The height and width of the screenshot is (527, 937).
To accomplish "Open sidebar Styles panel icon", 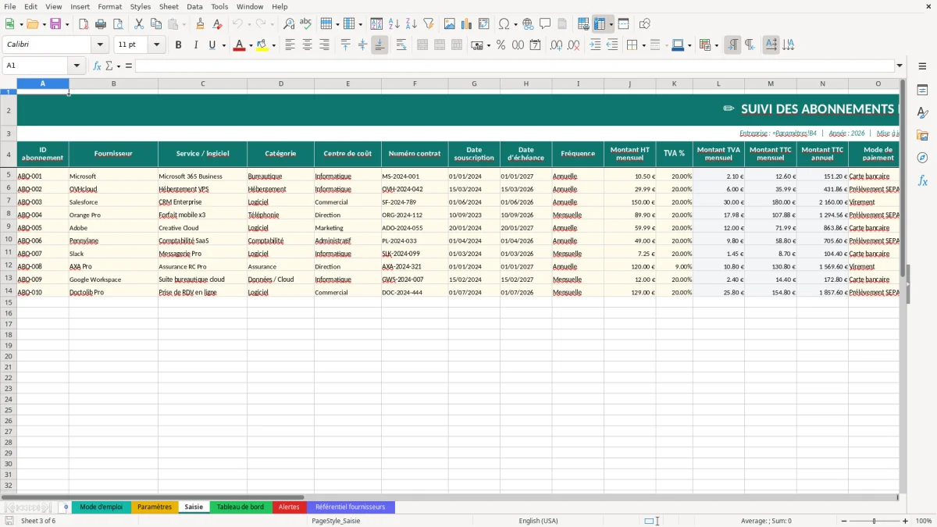I will pyautogui.click(x=922, y=113).
